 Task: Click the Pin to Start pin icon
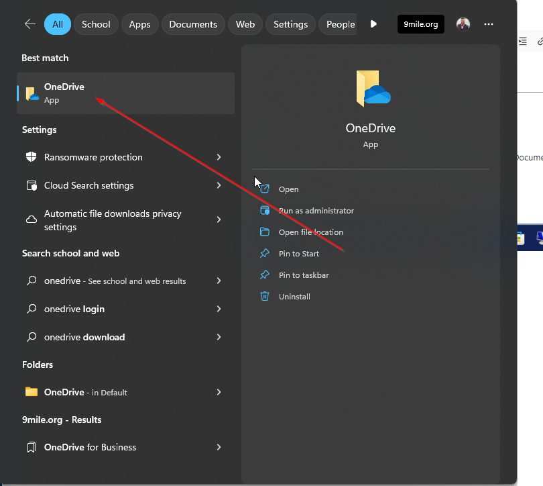pyautogui.click(x=265, y=253)
